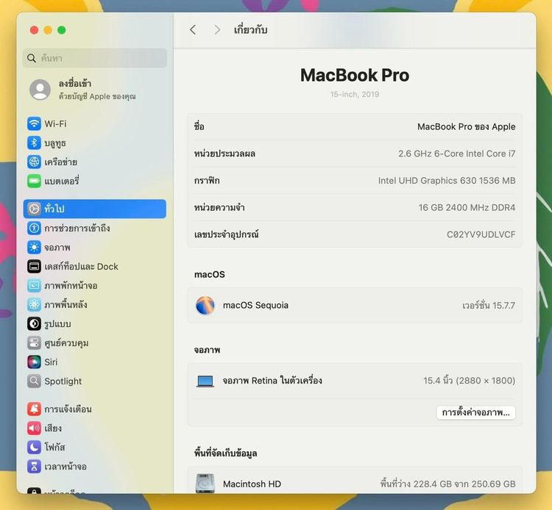
Task: Click the MacBook Pro heading
Action: pyautogui.click(x=355, y=75)
